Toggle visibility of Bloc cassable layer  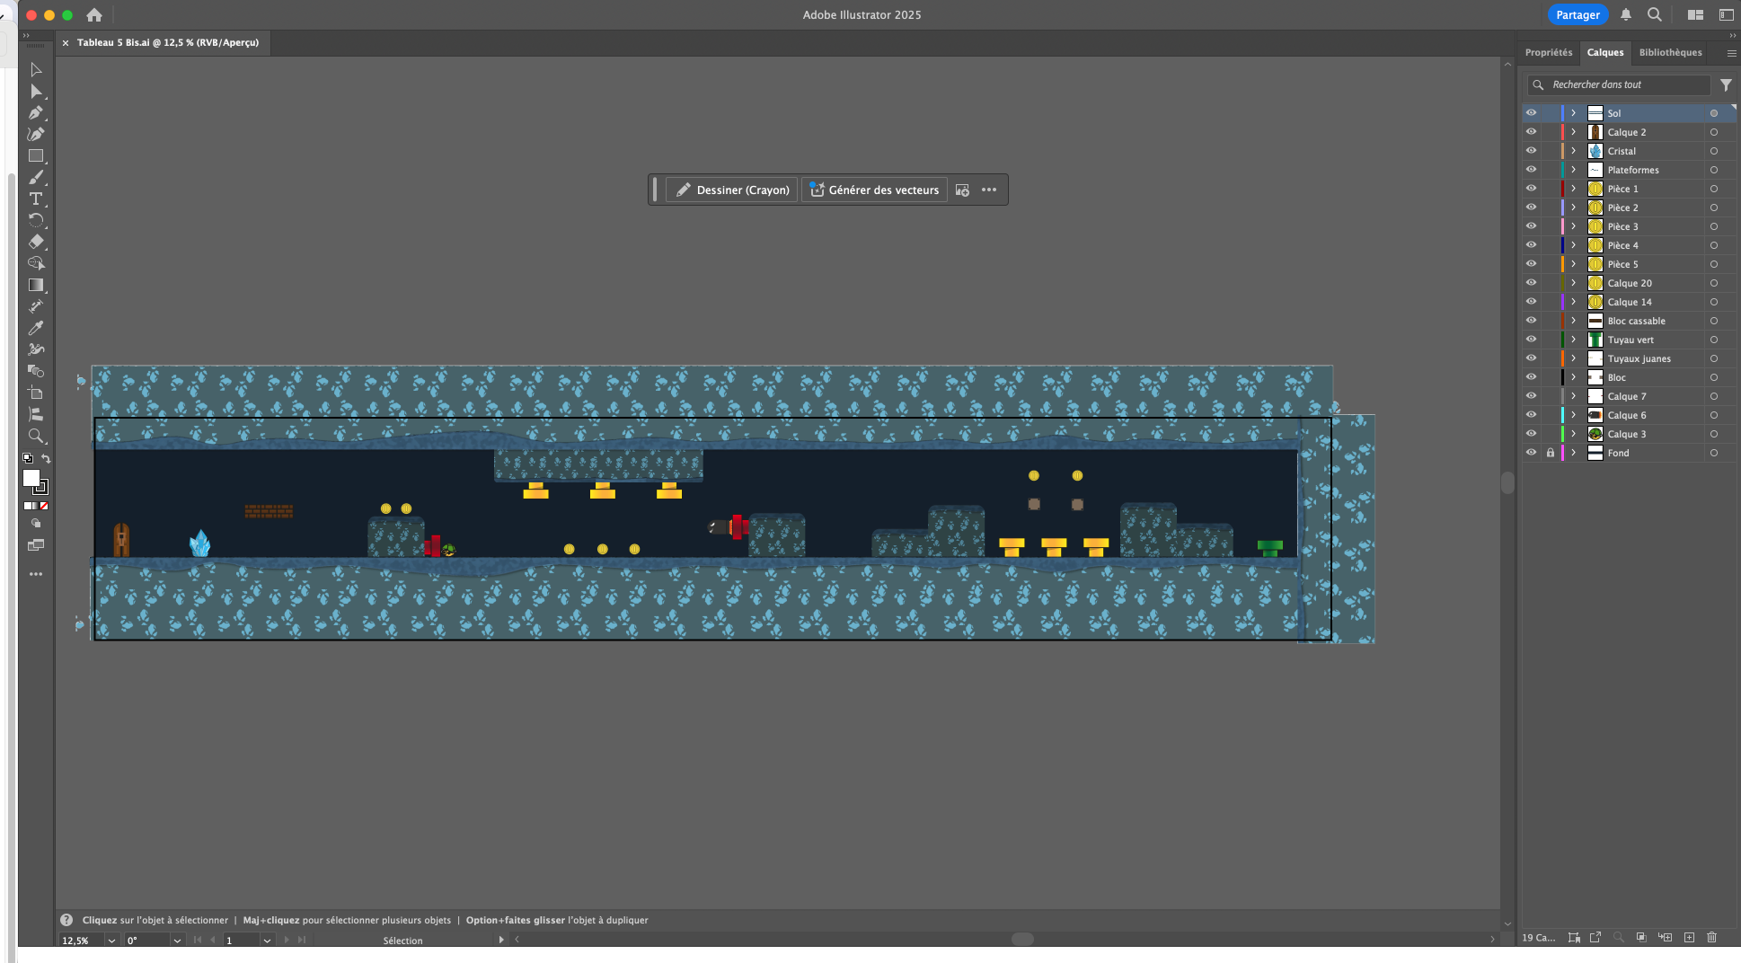pos(1531,321)
